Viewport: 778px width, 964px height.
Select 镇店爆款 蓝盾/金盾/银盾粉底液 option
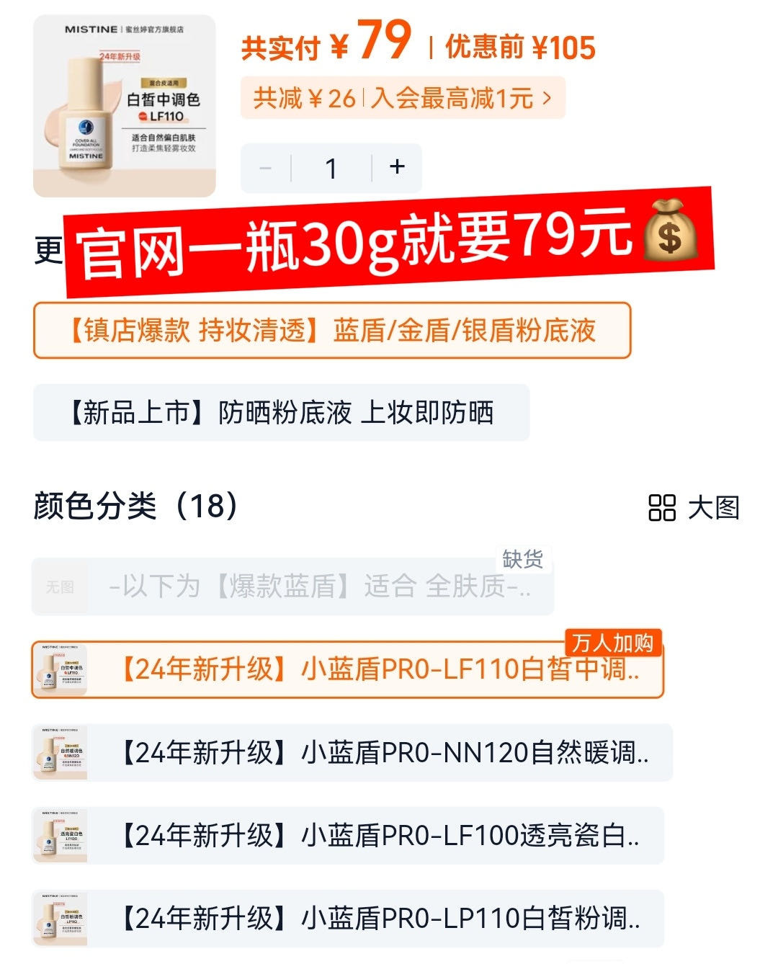332,331
